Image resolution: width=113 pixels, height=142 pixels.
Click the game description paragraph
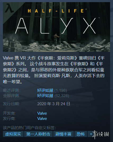coord(53,70)
